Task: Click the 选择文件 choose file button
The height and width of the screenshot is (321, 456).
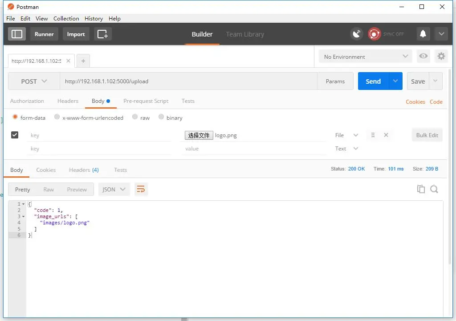Action: tap(199, 135)
